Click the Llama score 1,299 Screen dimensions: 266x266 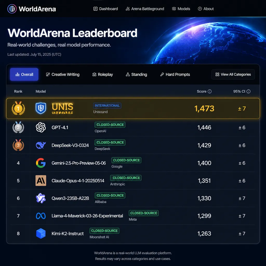tap(204, 216)
